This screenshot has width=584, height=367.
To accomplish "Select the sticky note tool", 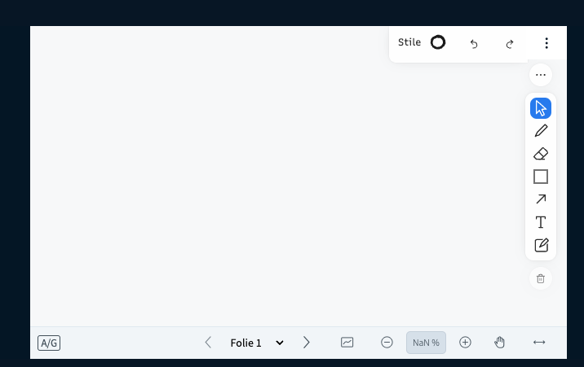I will [x=541, y=245].
